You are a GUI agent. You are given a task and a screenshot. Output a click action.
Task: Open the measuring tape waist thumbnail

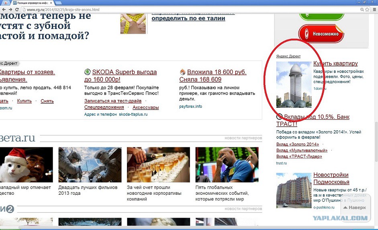pos(133,24)
